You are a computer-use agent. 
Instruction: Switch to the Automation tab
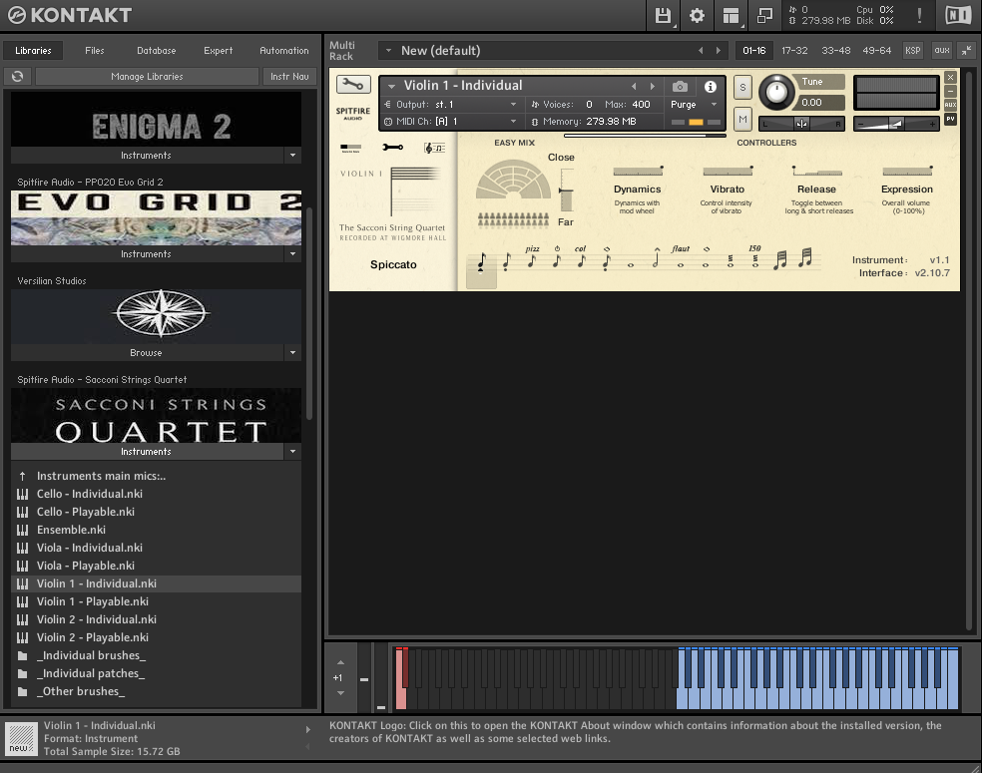[x=284, y=51]
